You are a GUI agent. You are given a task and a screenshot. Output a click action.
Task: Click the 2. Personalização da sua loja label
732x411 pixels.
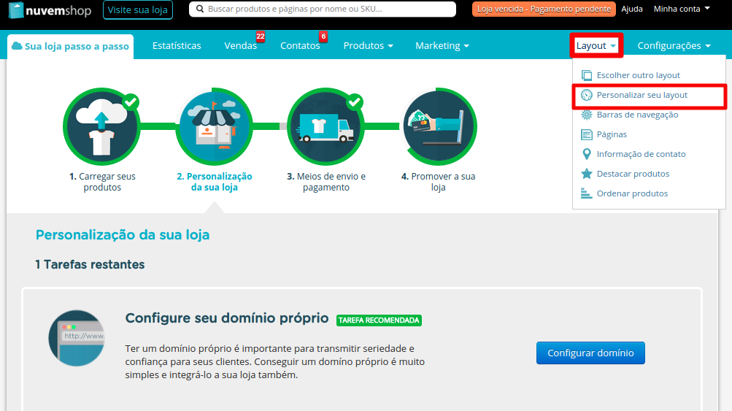pos(215,182)
